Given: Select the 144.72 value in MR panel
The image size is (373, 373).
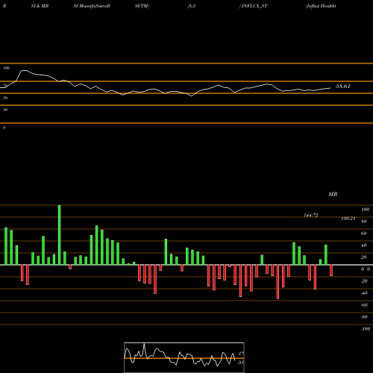Looking at the screenshot, I should (311, 216).
